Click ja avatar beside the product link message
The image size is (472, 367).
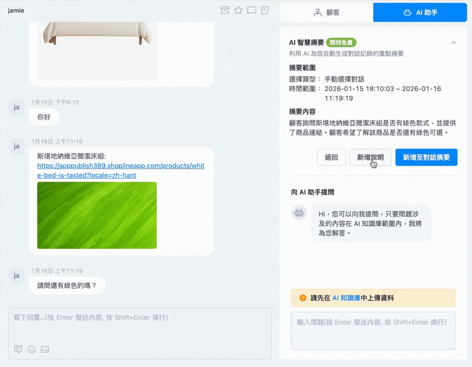point(17,146)
